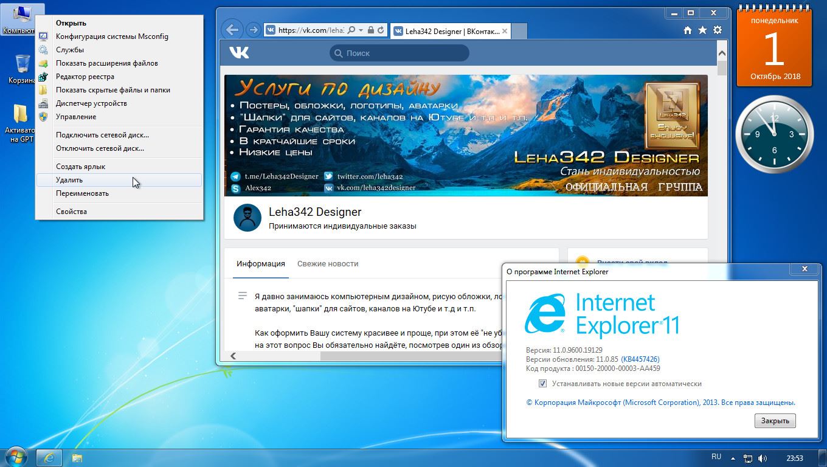Uncheck automatic new version installation checkbox
The height and width of the screenshot is (467, 827).
tap(542, 384)
